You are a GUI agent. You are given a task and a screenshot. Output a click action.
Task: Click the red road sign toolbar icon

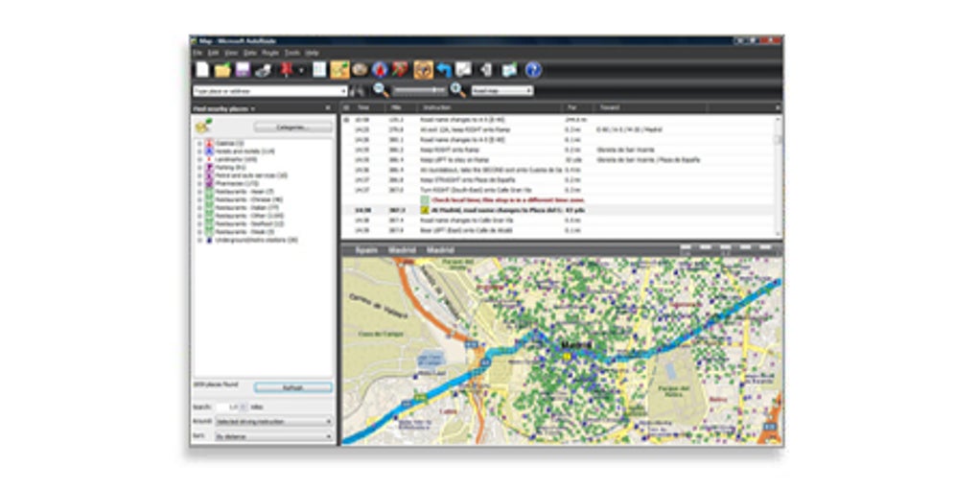[x=400, y=69]
